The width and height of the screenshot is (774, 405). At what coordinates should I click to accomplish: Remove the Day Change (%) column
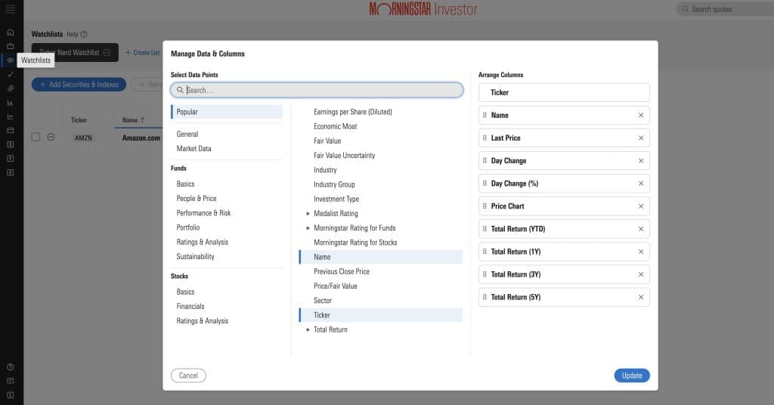[x=641, y=183]
